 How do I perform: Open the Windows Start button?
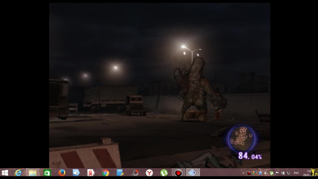tap(5, 173)
